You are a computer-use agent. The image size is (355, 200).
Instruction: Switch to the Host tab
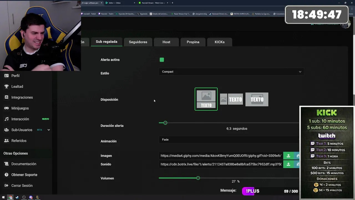click(166, 42)
